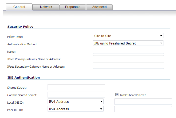Uncheck the Mask Shared Secret checkbox
This screenshot has width=176, height=118.
[117, 95]
